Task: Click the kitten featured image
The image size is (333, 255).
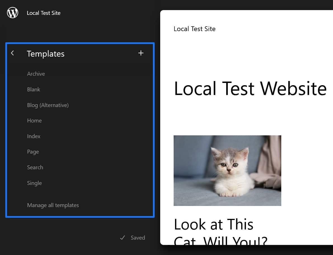Action: (227, 171)
